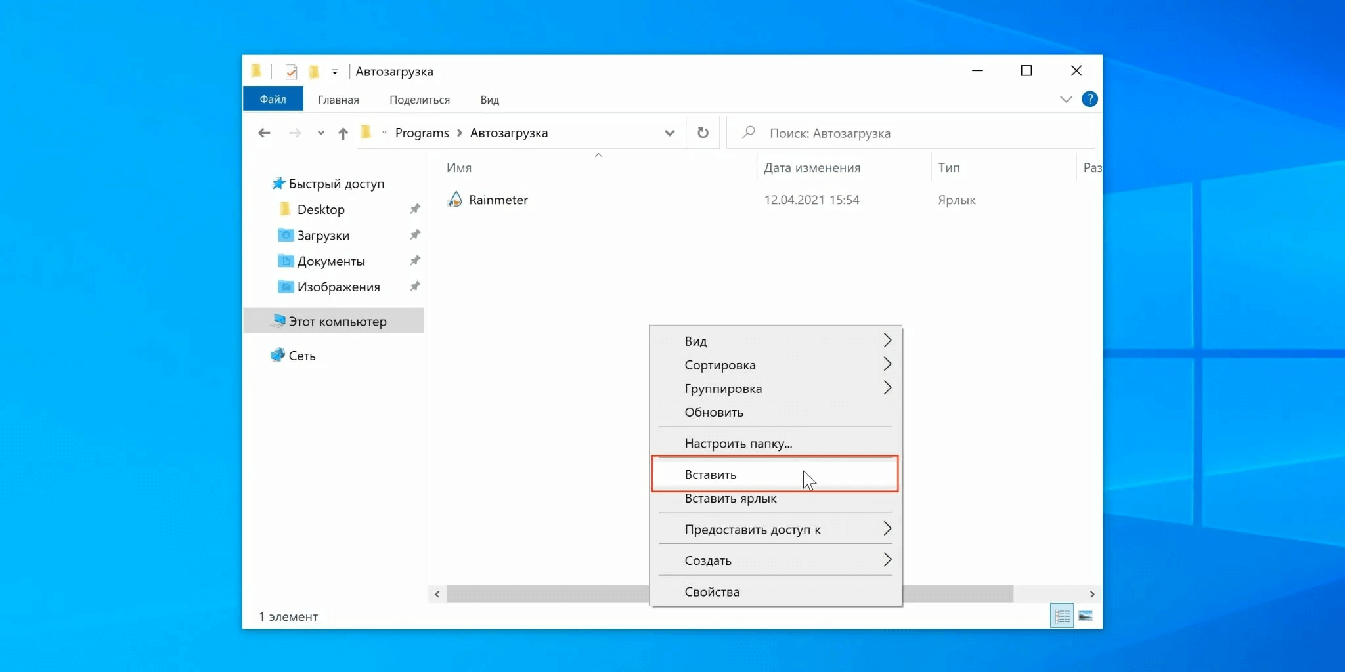Switch to large thumbnails view icon
Viewport: 1345px width, 672px height.
(1086, 616)
